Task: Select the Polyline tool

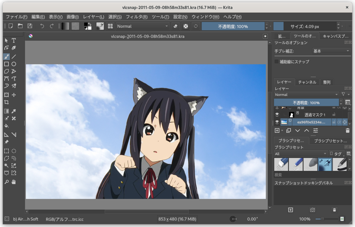Action: 14,71
